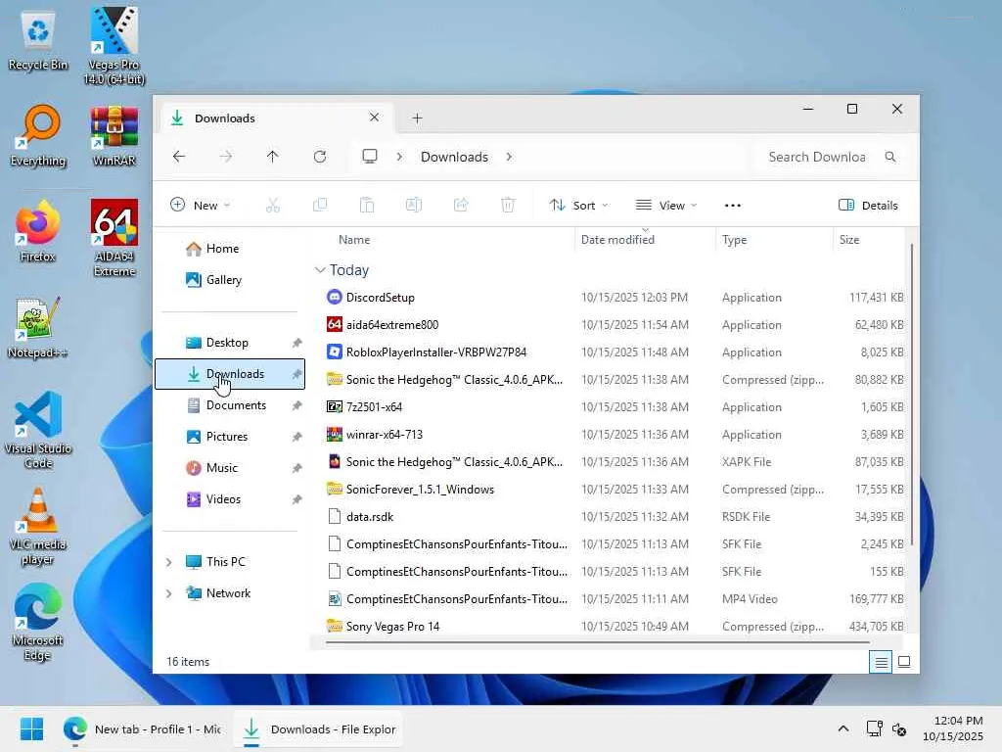Expand Network in navigation pane
1002x752 pixels.
[168, 593]
